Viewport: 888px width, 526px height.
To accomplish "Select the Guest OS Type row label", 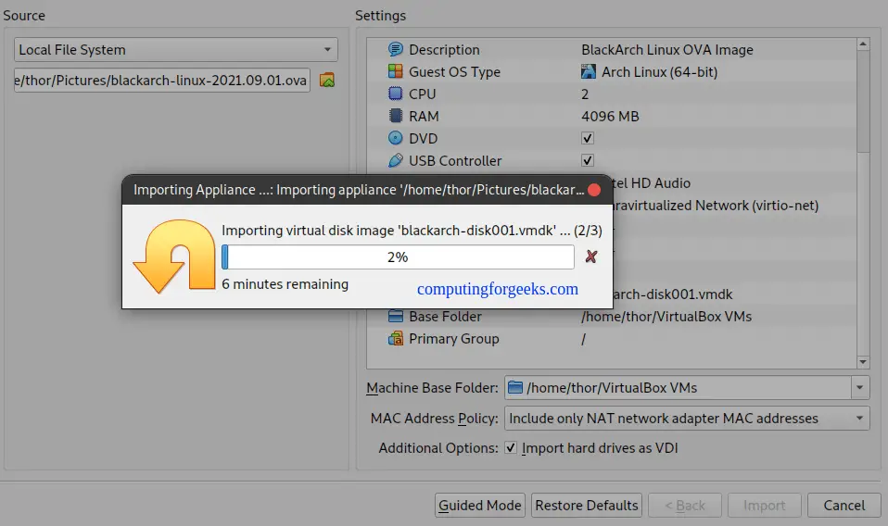I will [x=455, y=72].
